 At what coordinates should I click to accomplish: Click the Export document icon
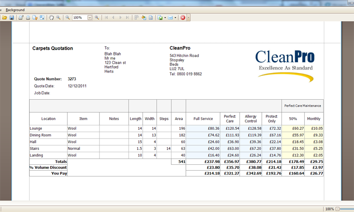pos(160,18)
